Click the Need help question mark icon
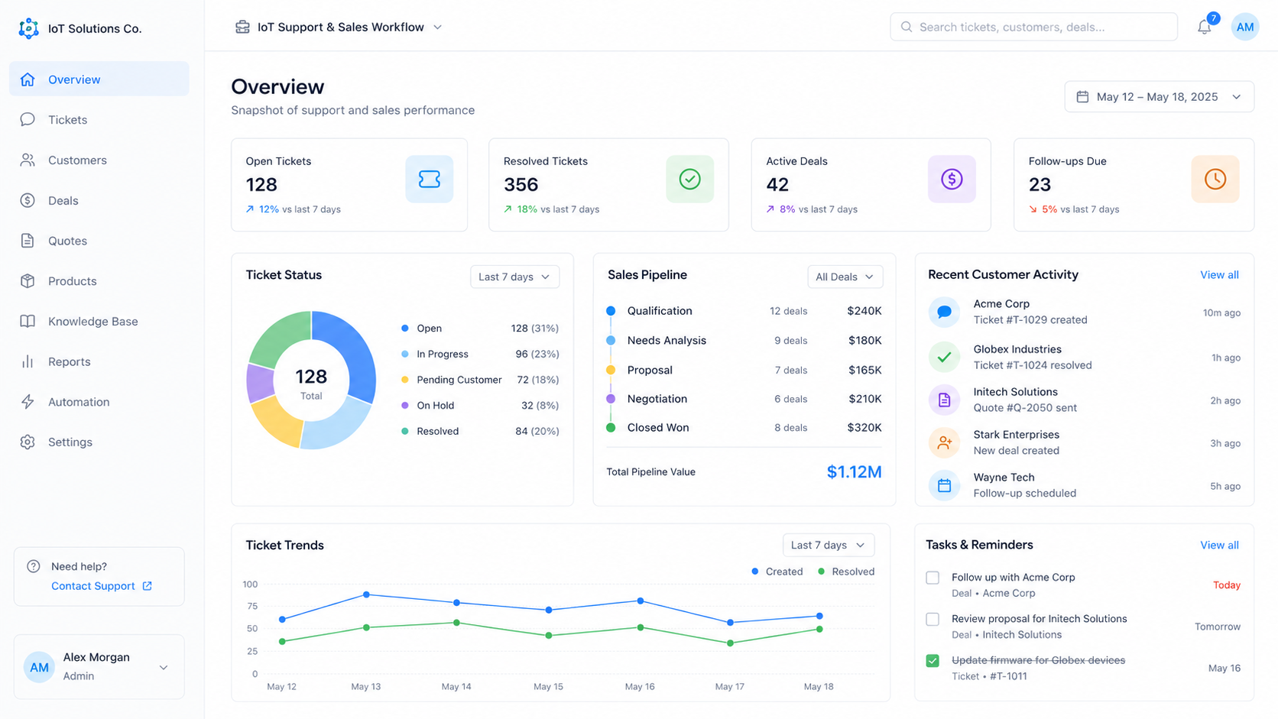 [34, 566]
